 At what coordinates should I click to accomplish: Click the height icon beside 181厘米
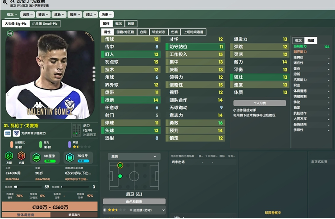(x=37, y=158)
